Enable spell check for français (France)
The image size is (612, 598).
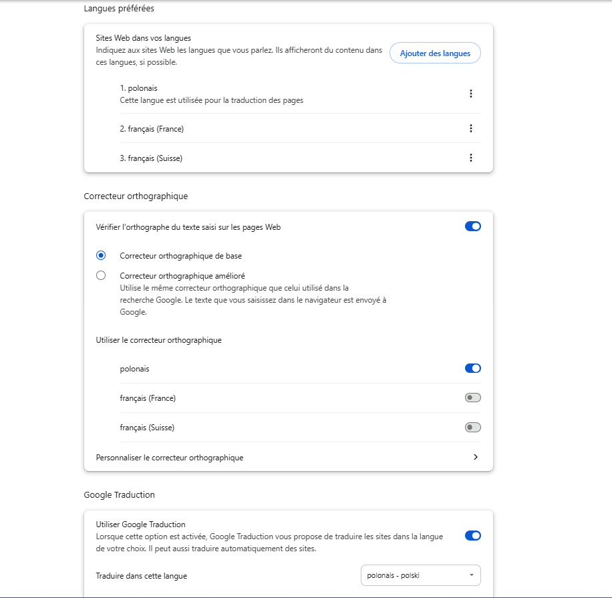click(x=472, y=398)
